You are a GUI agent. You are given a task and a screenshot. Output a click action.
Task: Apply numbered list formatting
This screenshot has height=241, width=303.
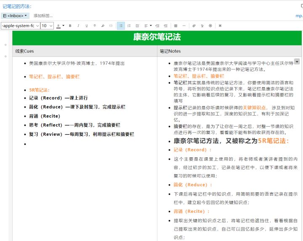coord(129,26)
